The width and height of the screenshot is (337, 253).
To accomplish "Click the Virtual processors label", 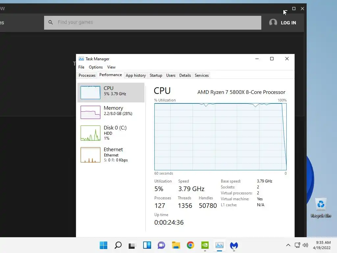I will 237,193.
